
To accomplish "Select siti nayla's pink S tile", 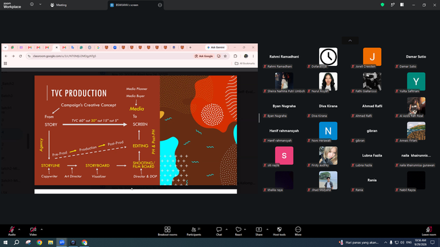I will pyautogui.click(x=284, y=156).
